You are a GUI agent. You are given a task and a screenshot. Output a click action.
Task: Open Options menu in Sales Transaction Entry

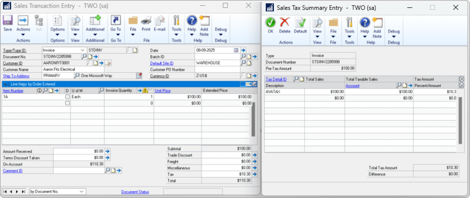pos(58,26)
